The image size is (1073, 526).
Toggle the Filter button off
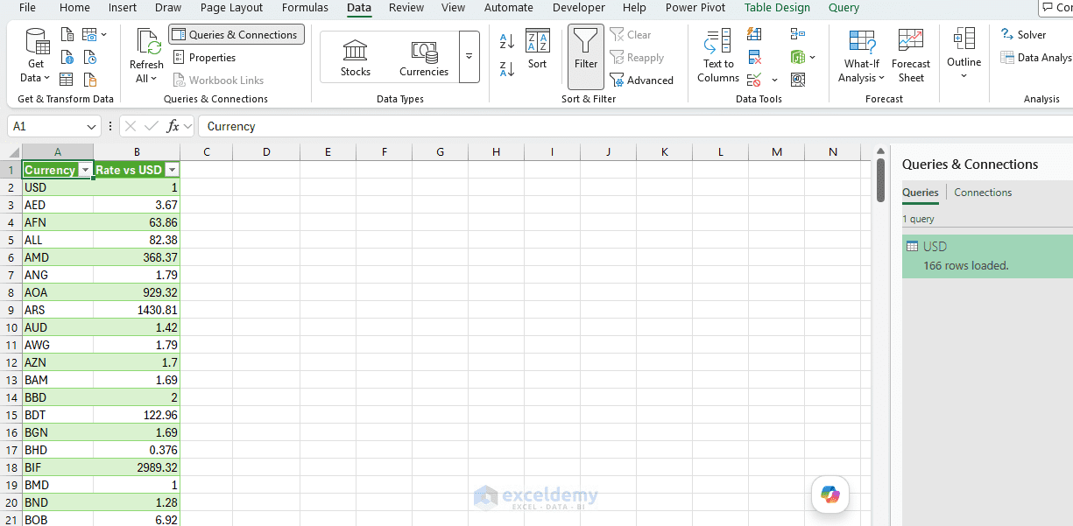pyautogui.click(x=586, y=56)
